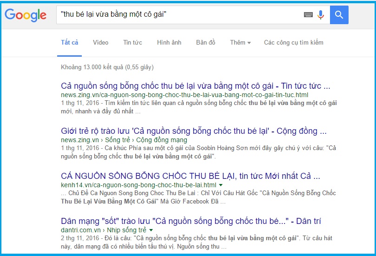Screen dimensions: 376x256
Task: Open the on-screen keyboard icon
Action: tap(308, 15)
